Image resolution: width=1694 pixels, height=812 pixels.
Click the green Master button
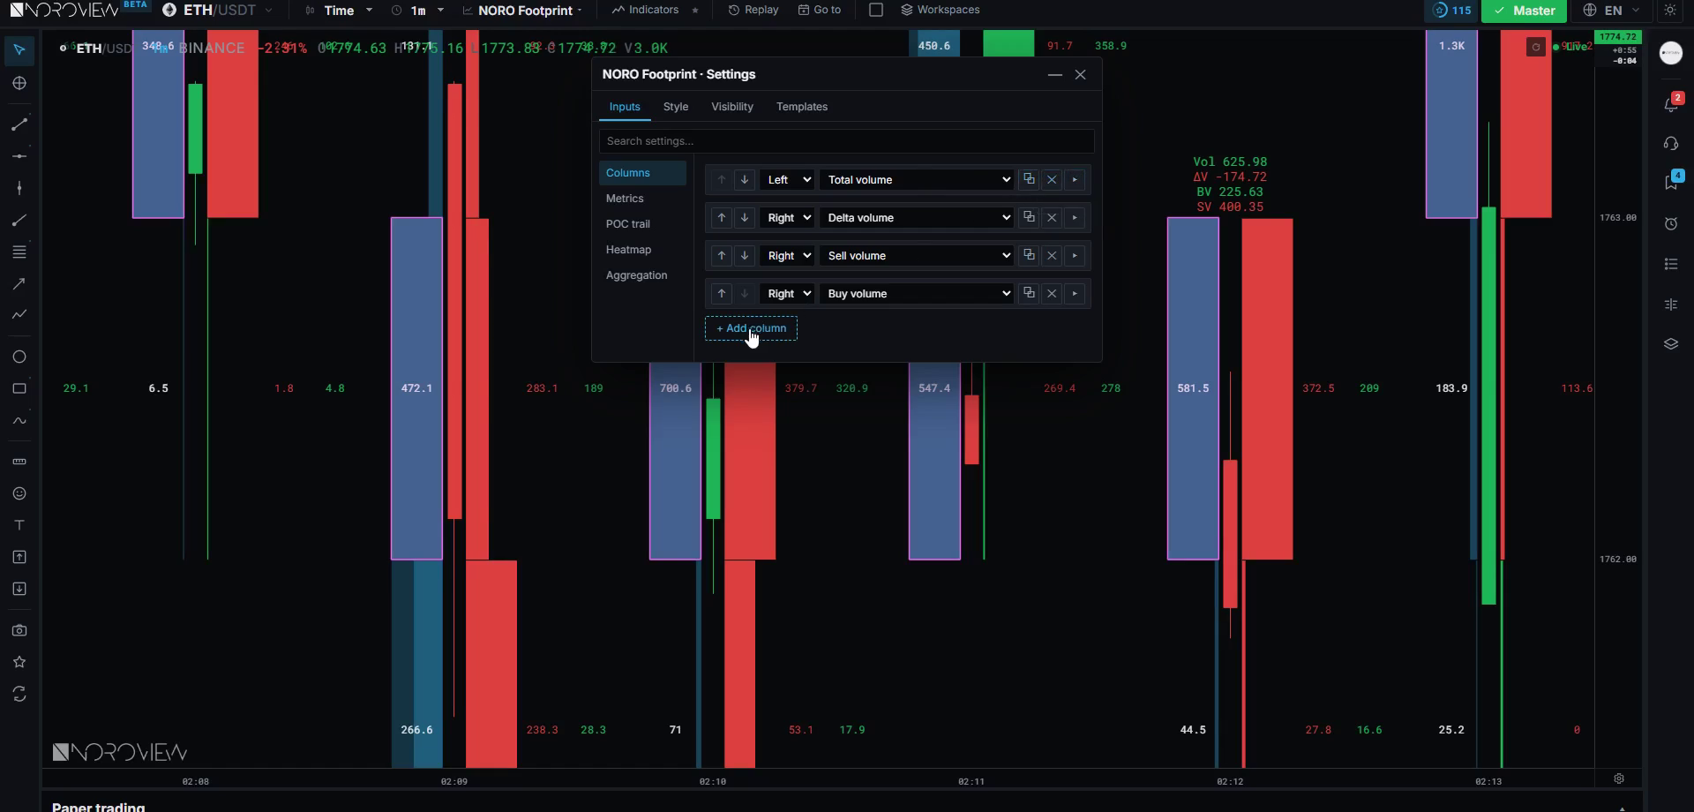pos(1525,11)
